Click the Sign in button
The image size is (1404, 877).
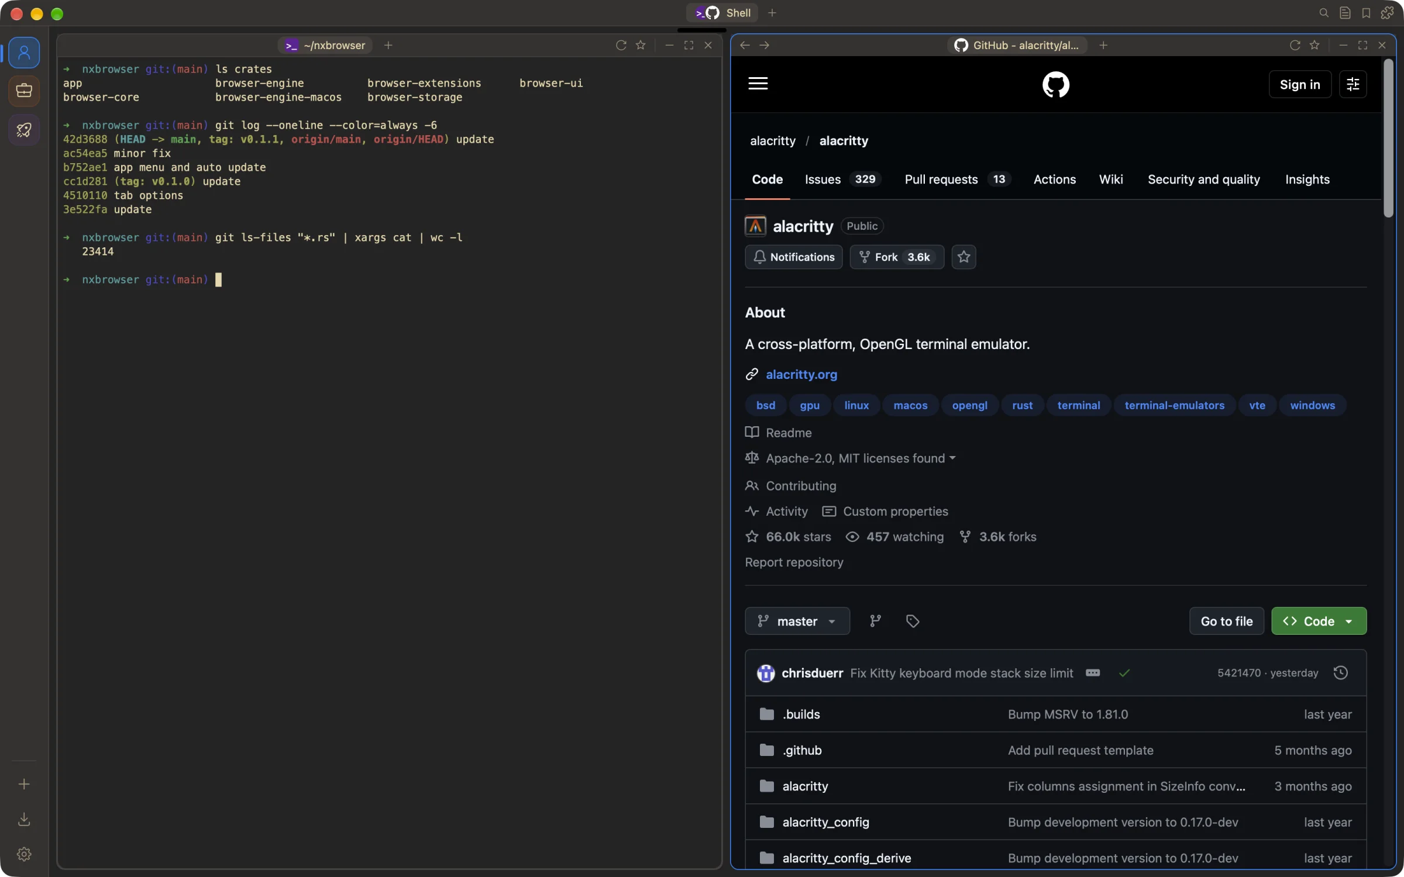[1300, 85]
